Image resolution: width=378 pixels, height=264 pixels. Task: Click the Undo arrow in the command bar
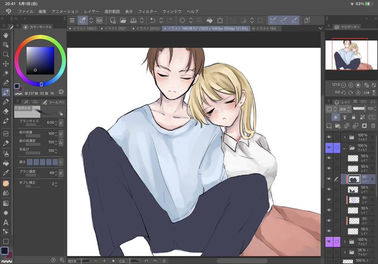[x=152, y=20]
